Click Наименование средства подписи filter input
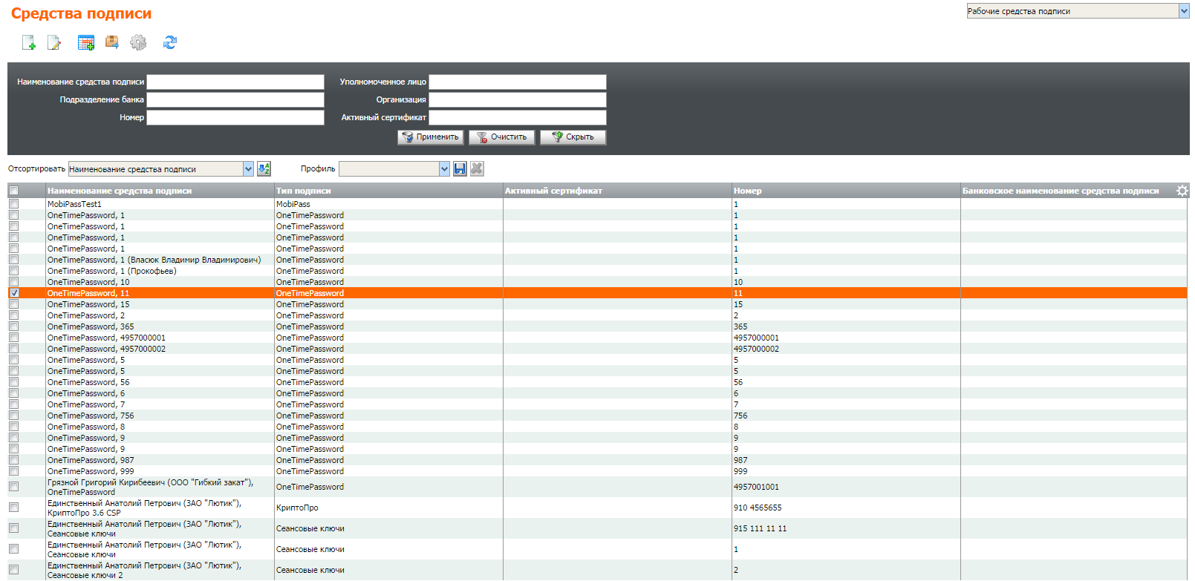Screen dimensions: 1195x581 point(235,82)
